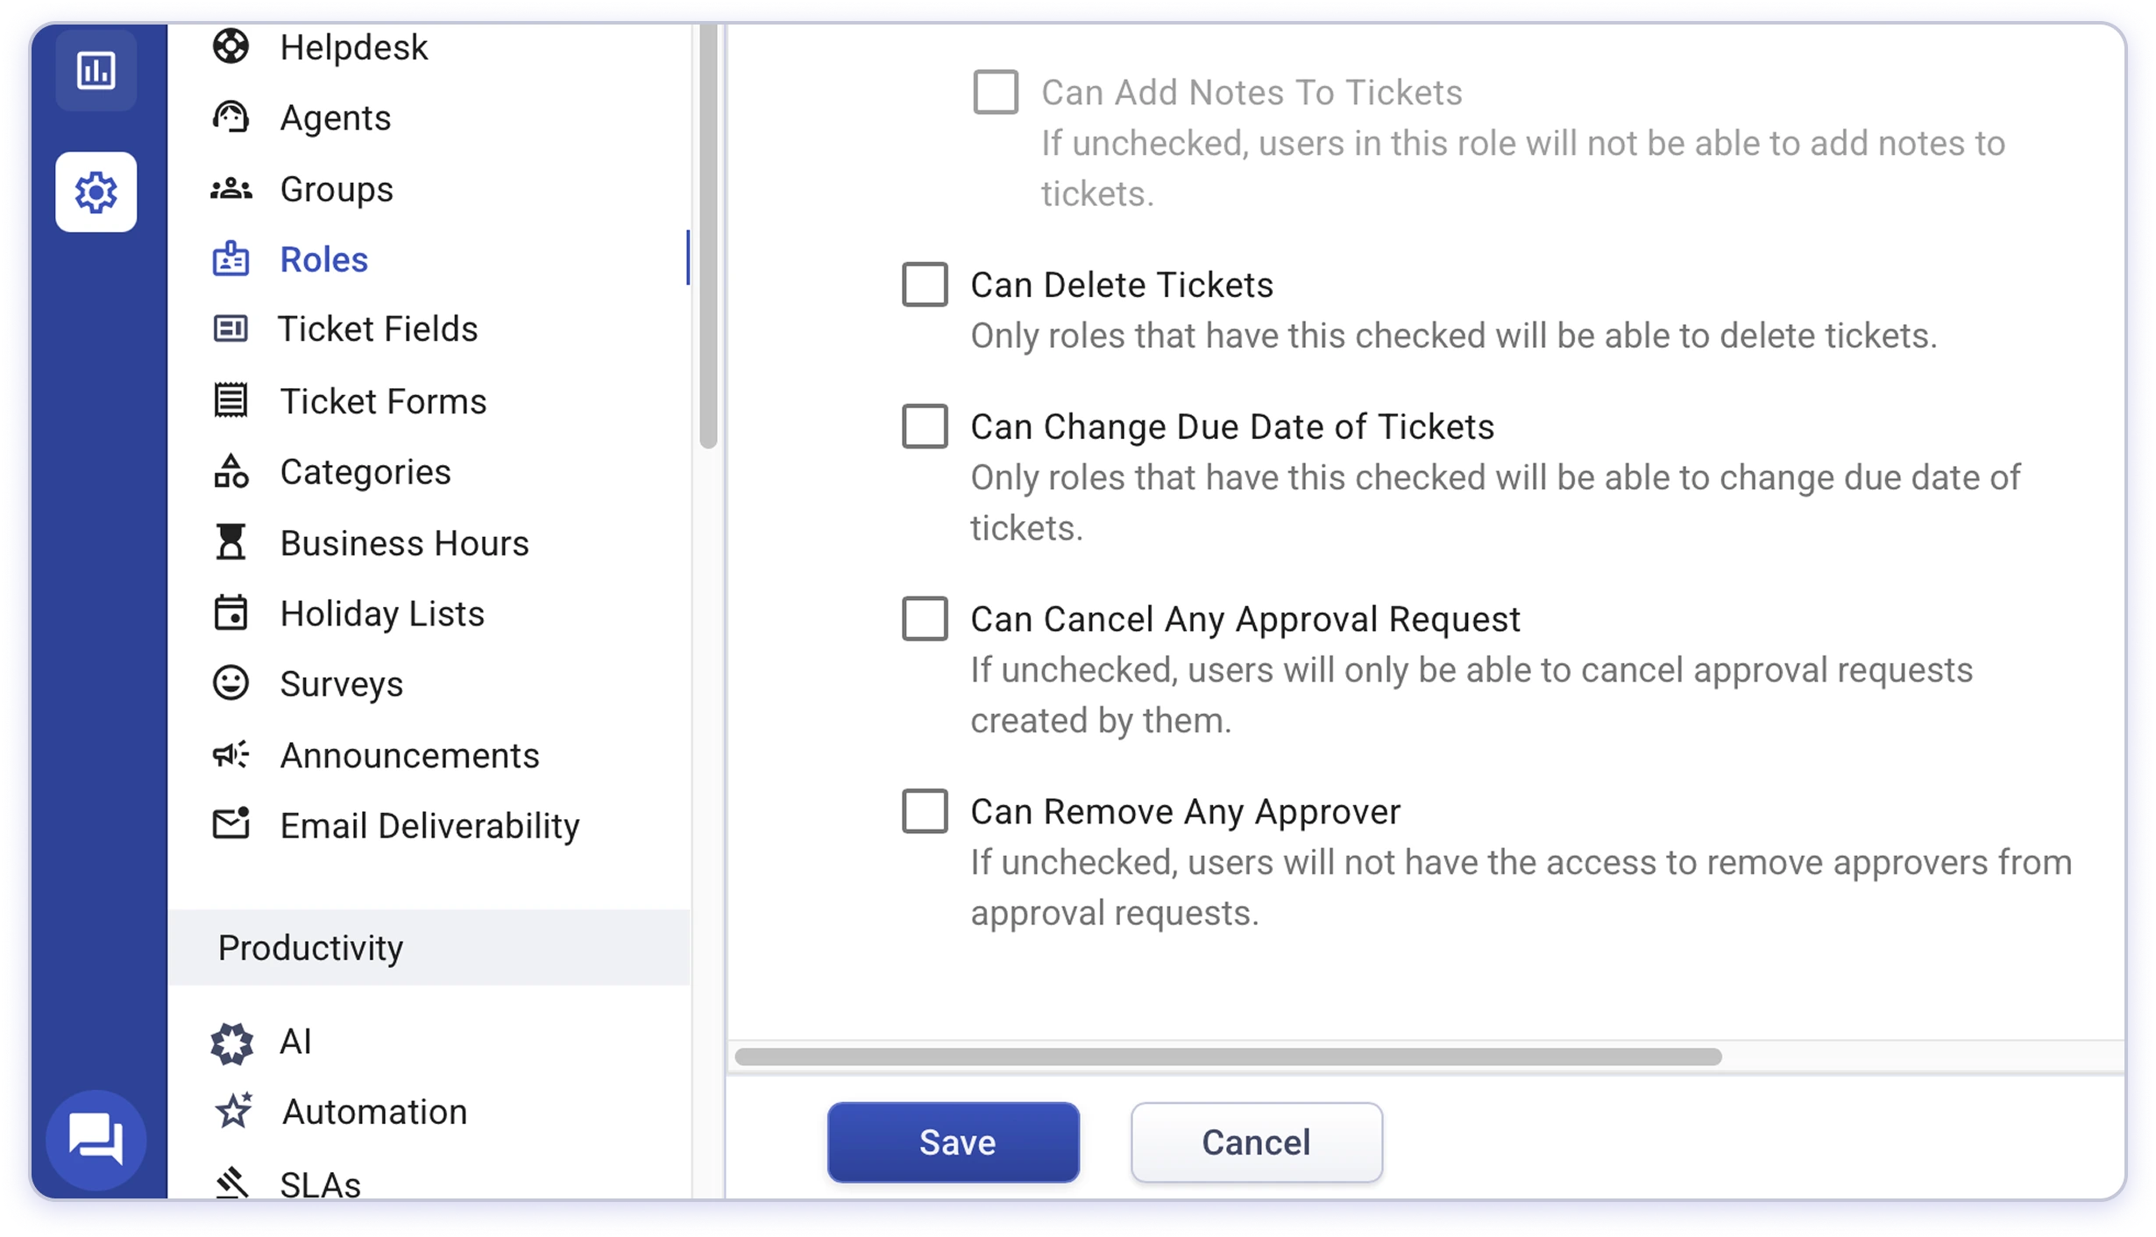
Task: Open the reports dashboard icon
Action: [96, 70]
